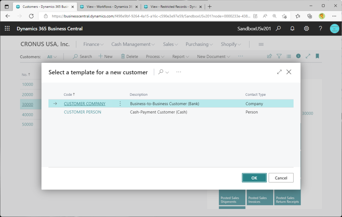Viewport: 342px width, 217px height.
Task: Go back in the browser
Action: pos(8,16)
